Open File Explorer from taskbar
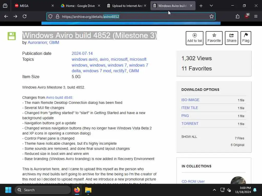 click(88, 190)
